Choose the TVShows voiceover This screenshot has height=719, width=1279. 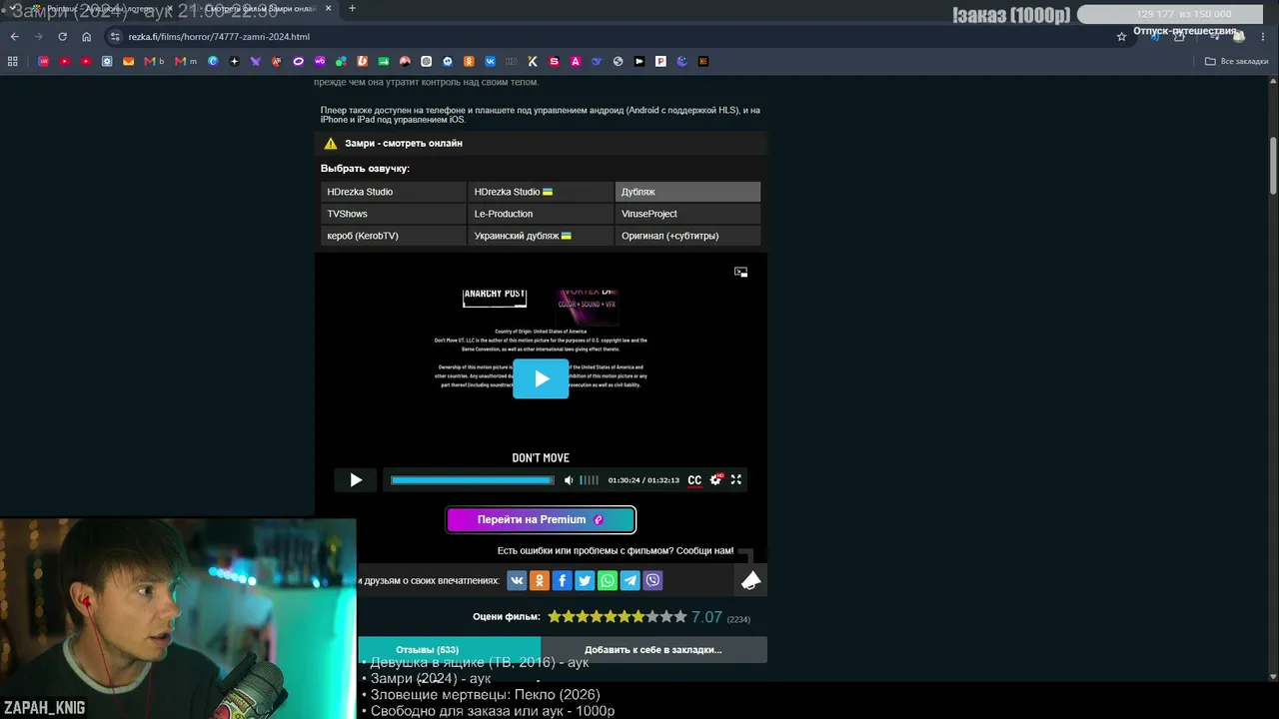[x=394, y=214]
